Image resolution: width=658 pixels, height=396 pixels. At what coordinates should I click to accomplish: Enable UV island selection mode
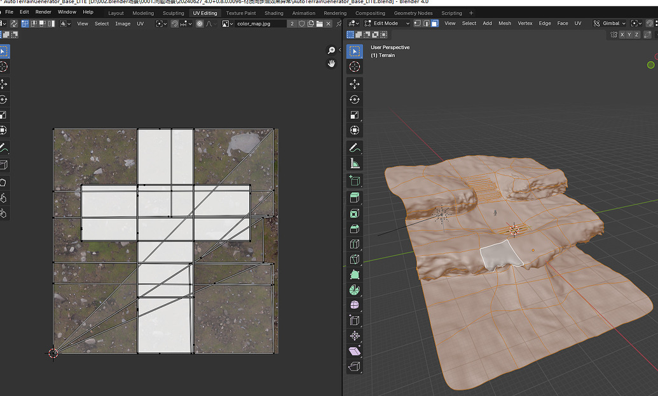[51, 23]
